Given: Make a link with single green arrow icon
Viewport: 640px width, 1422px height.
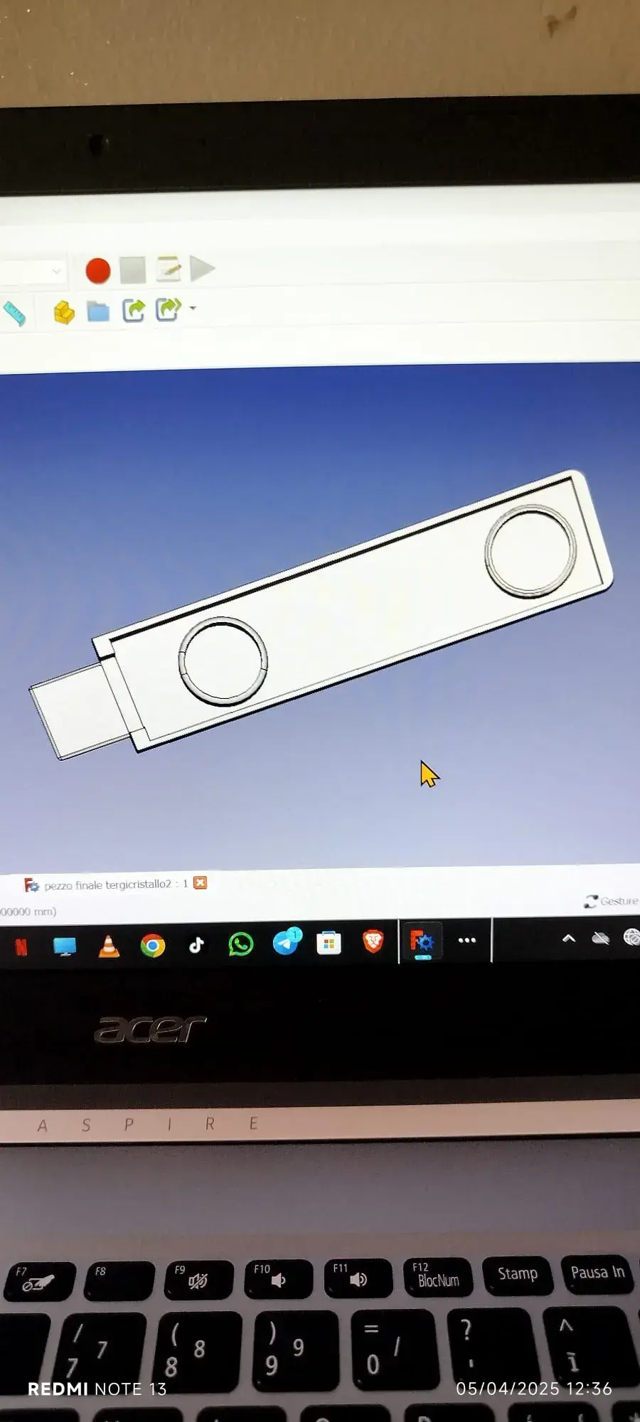Looking at the screenshot, I should [134, 310].
